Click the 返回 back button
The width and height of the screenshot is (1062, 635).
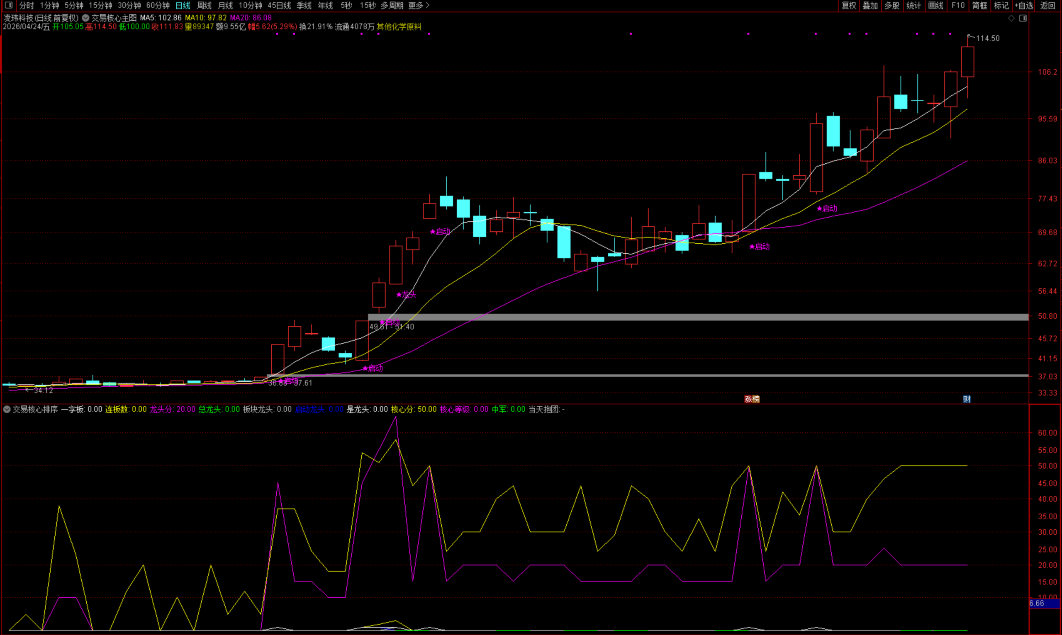(x=1047, y=5)
